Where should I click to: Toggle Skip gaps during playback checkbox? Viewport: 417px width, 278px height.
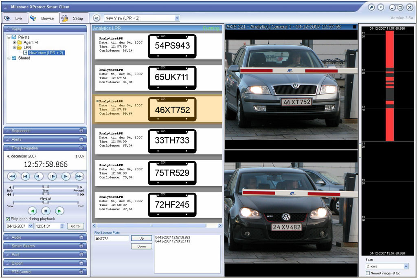(x=8, y=219)
